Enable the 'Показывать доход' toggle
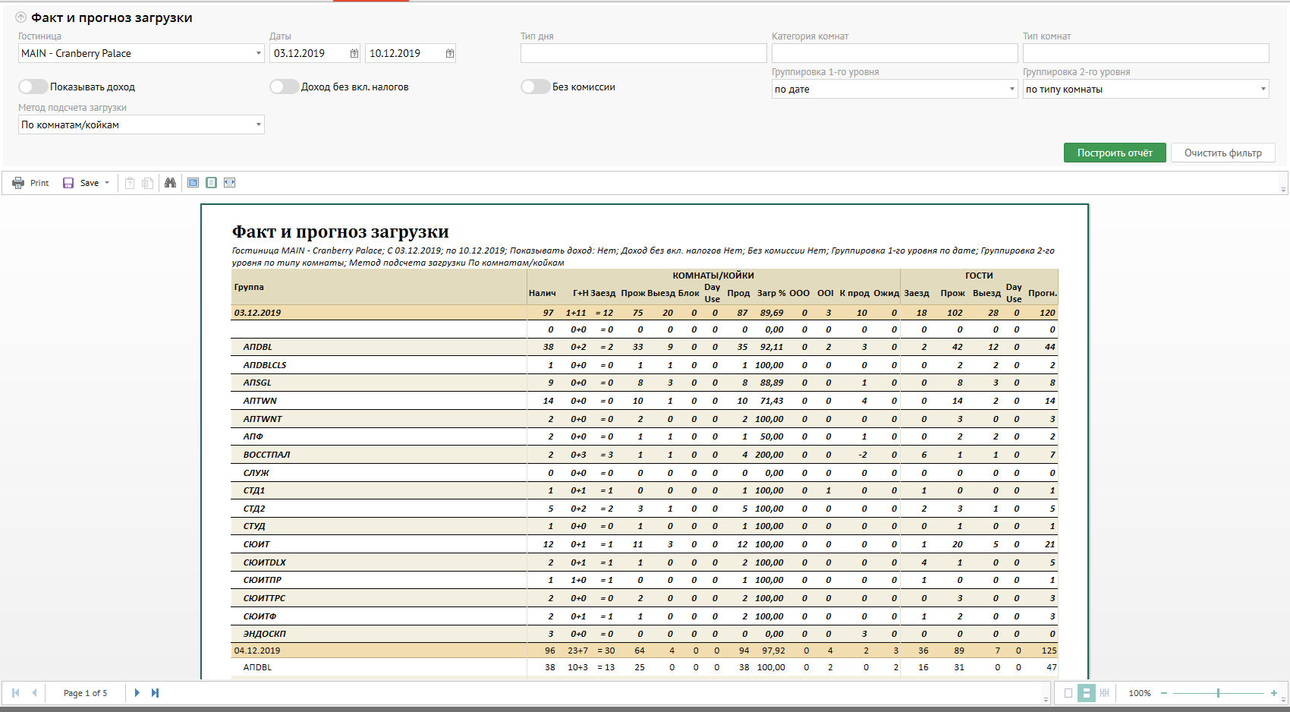Image resolution: width=1290 pixels, height=712 pixels. tap(33, 87)
